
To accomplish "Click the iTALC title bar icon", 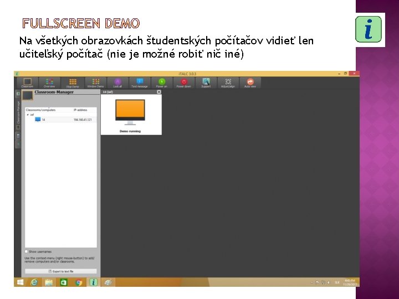I will 17,74.
